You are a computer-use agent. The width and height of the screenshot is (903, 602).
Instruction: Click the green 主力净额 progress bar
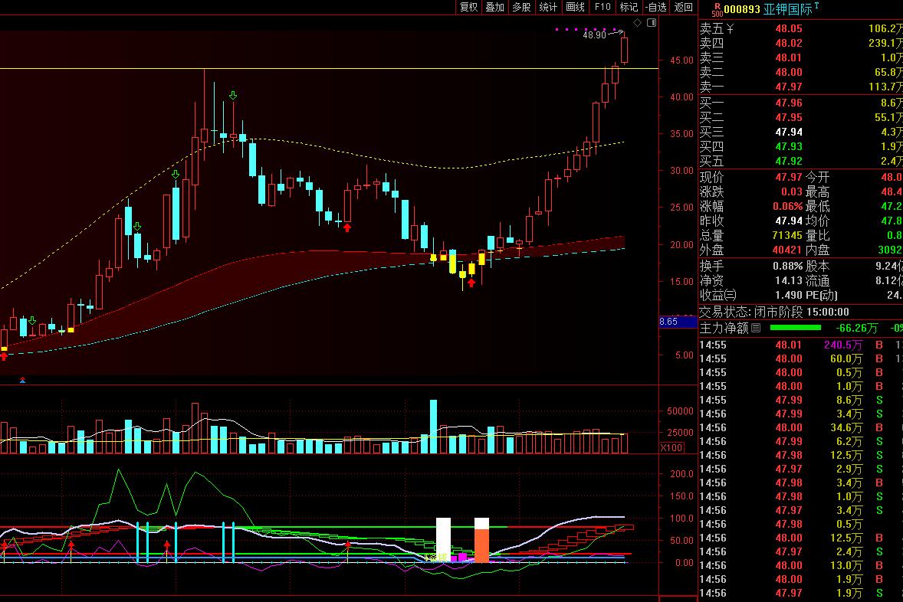point(796,328)
